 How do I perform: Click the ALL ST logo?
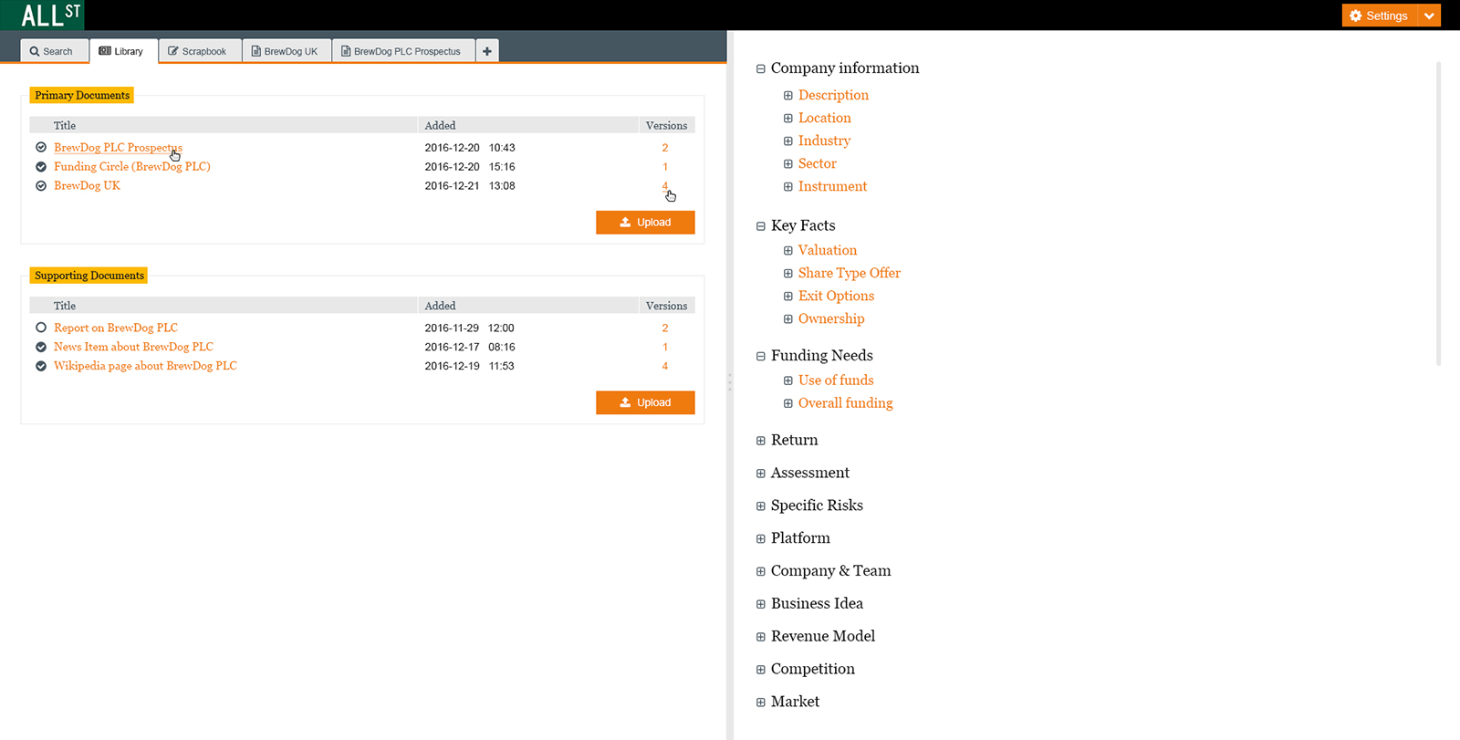43,15
